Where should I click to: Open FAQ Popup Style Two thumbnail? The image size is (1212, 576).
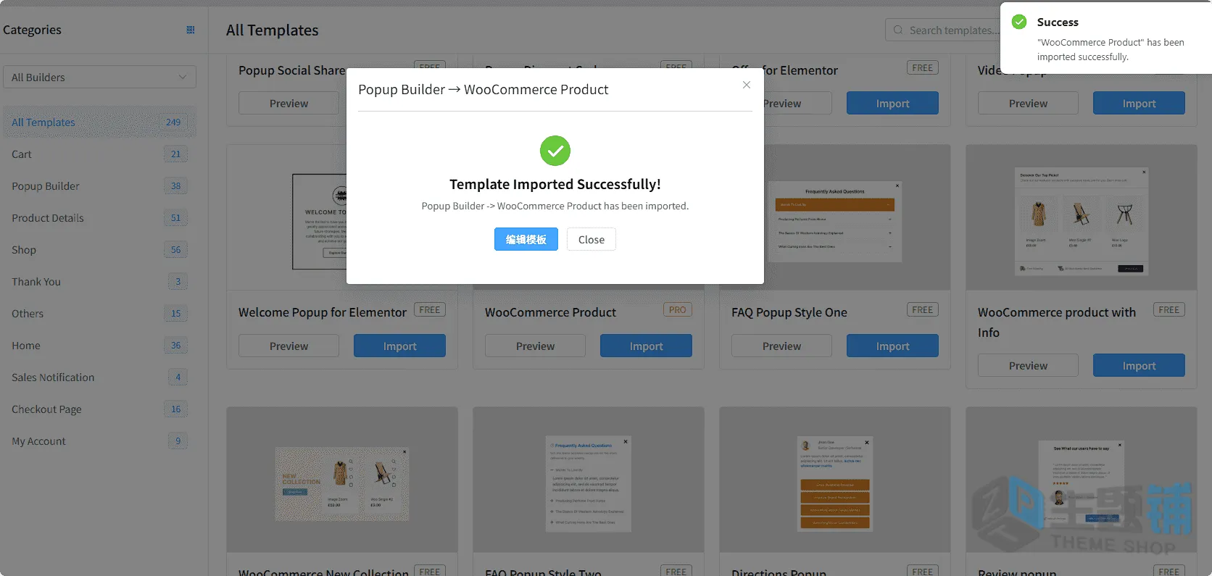click(589, 480)
